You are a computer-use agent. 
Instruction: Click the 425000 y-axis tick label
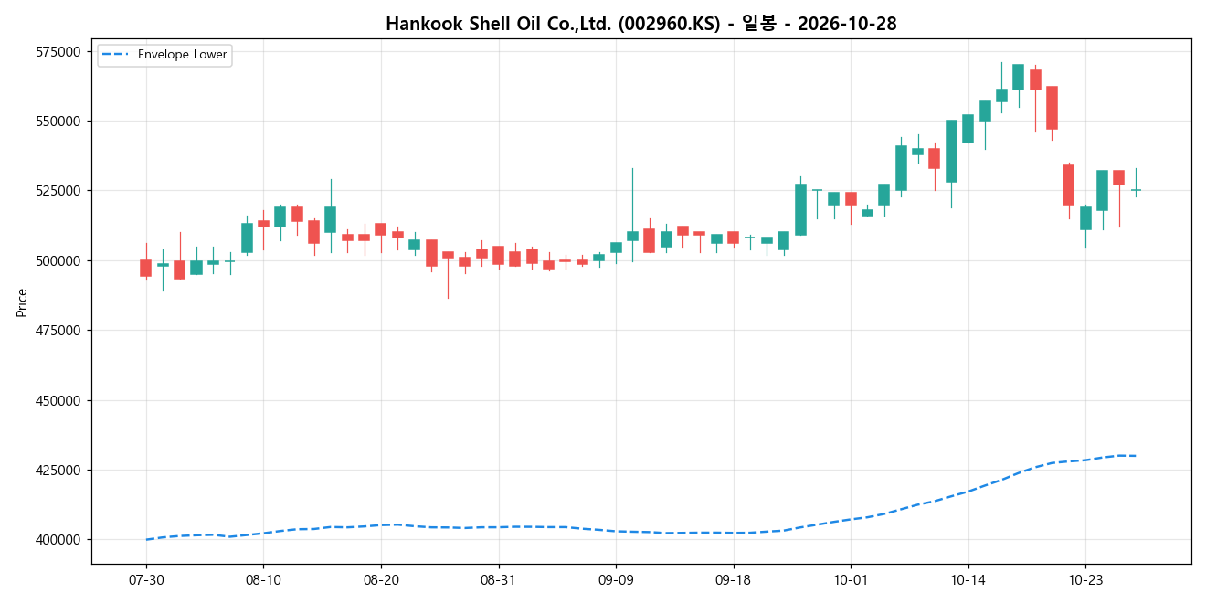(60, 471)
